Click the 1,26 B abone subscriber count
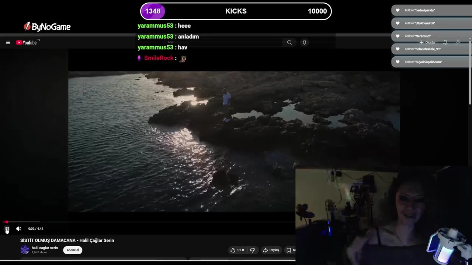The height and width of the screenshot is (265, 472). (39, 252)
